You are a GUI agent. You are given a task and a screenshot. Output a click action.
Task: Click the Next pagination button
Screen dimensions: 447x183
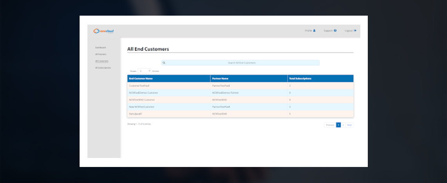coord(349,125)
